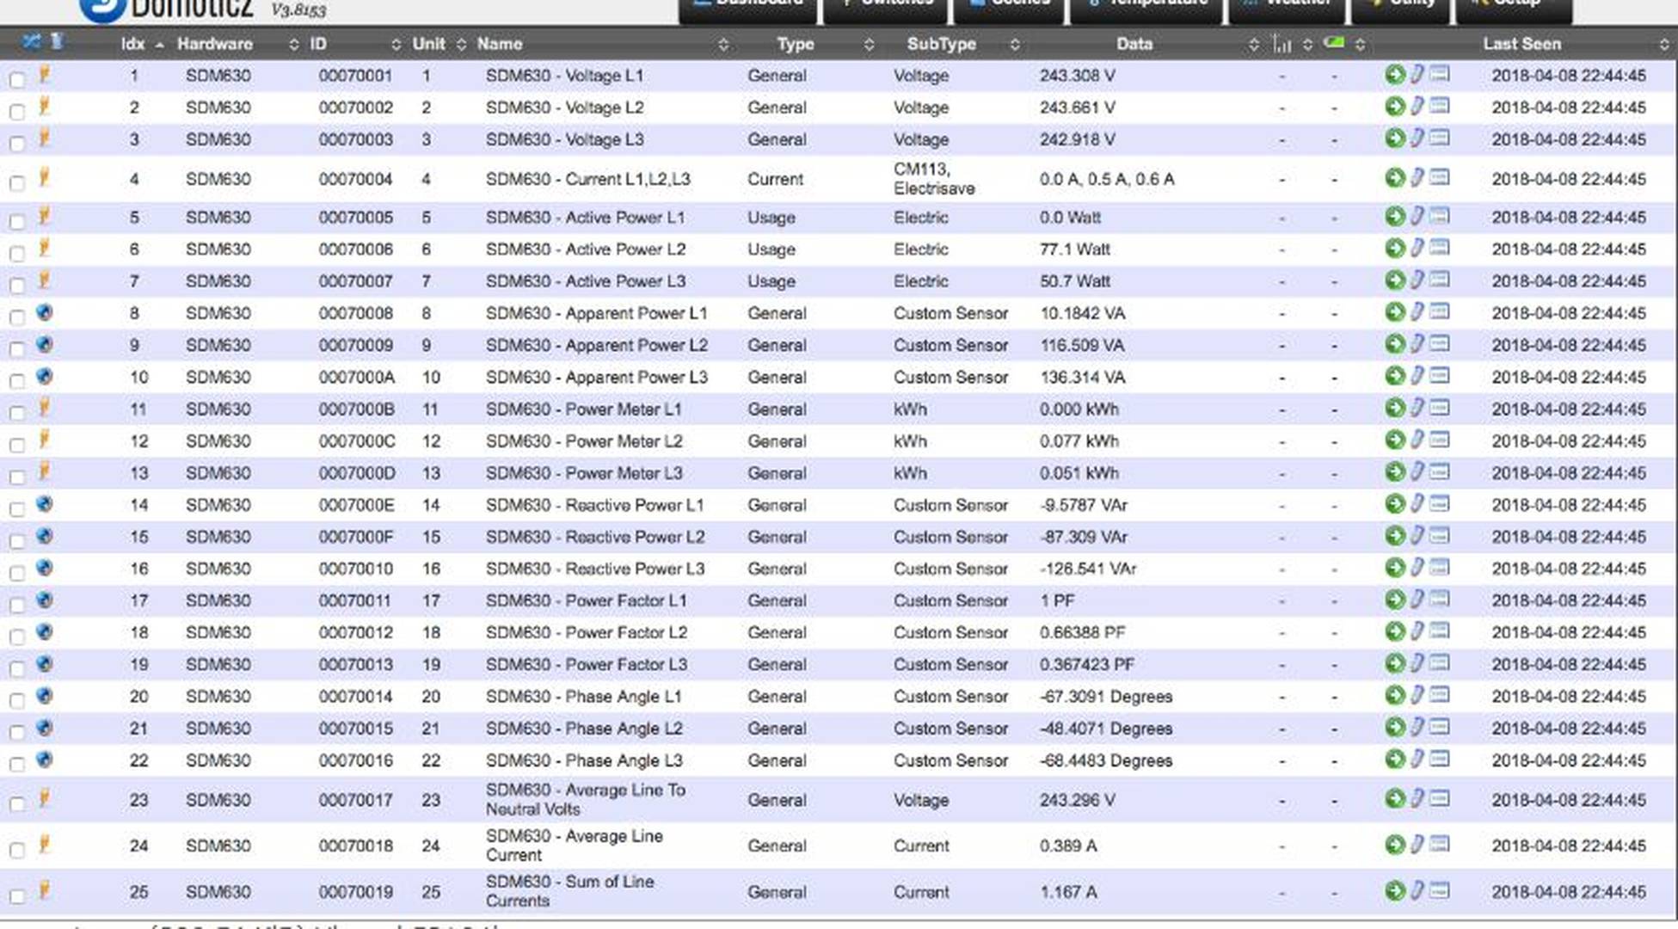Add Power Meter L3 device with green arrow

pyautogui.click(x=1394, y=472)
